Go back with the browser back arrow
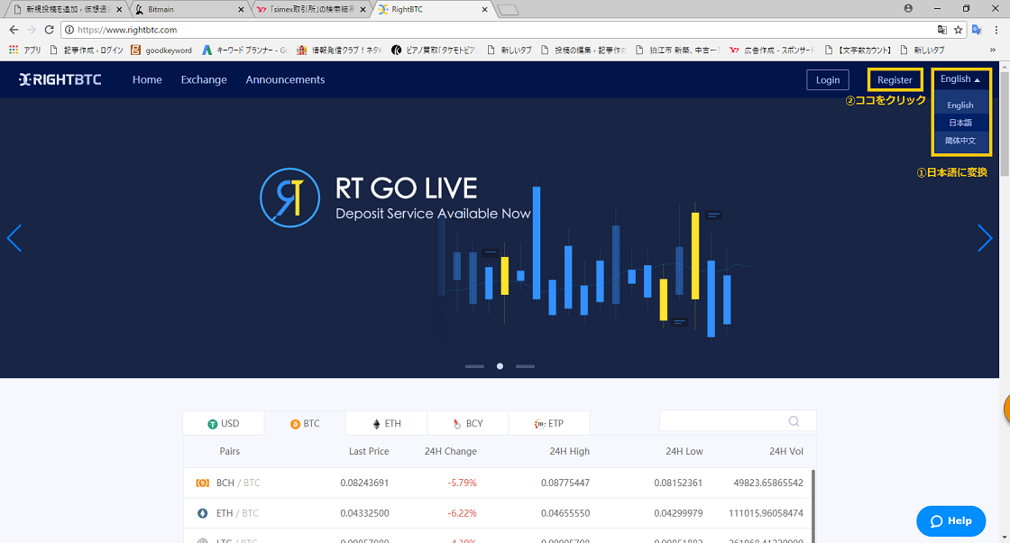This screenshot has width=1010, height=543. [14, 30]
